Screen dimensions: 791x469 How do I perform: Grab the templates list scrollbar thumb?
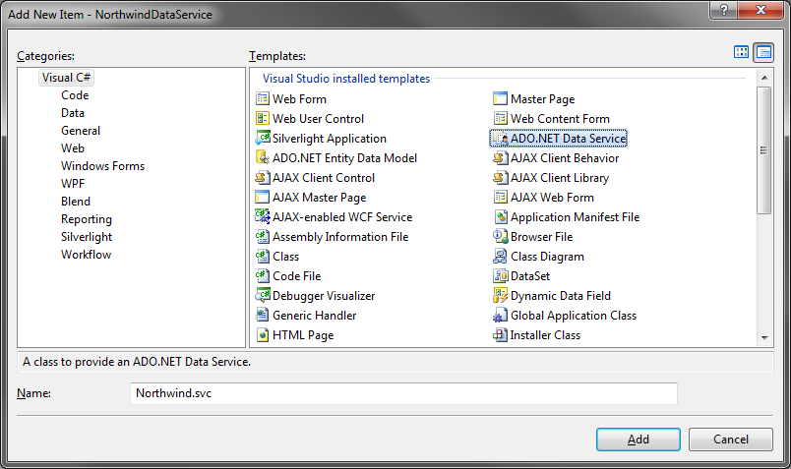(764, 150)
